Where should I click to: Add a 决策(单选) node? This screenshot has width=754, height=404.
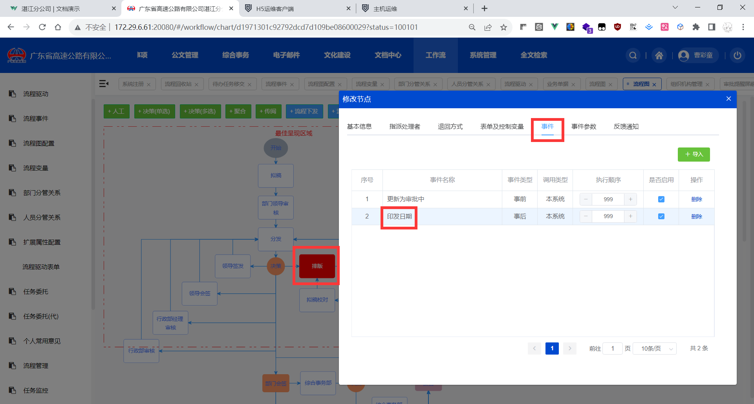tap(154, 111)
